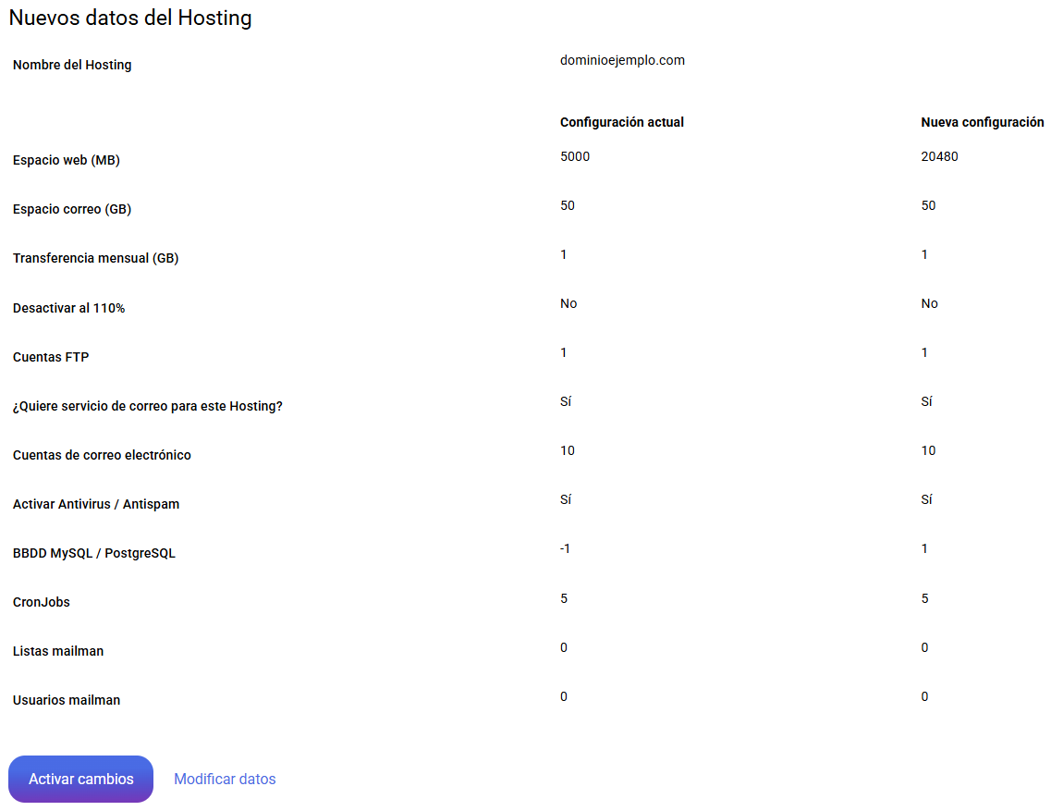Click the CronJobs label
This screenshot has height=811, width=1051.
pyautogui.click(x=42, y=602)
